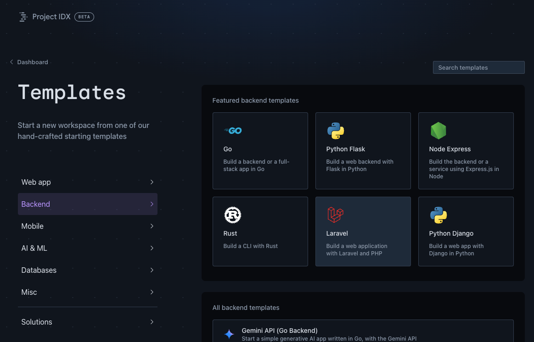The image size is (534, 342).
Task: Open the Solutions section
Action: click(88, 322)
